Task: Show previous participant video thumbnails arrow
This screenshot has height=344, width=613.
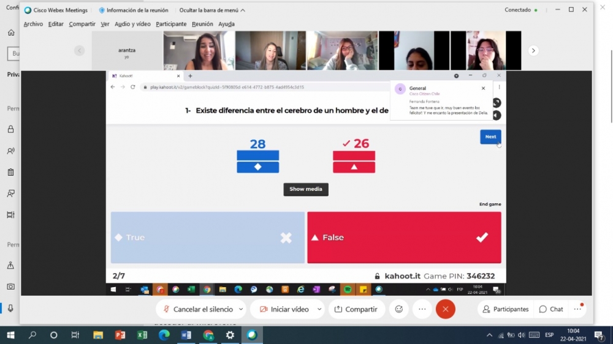Action: (x=79, y=50)
